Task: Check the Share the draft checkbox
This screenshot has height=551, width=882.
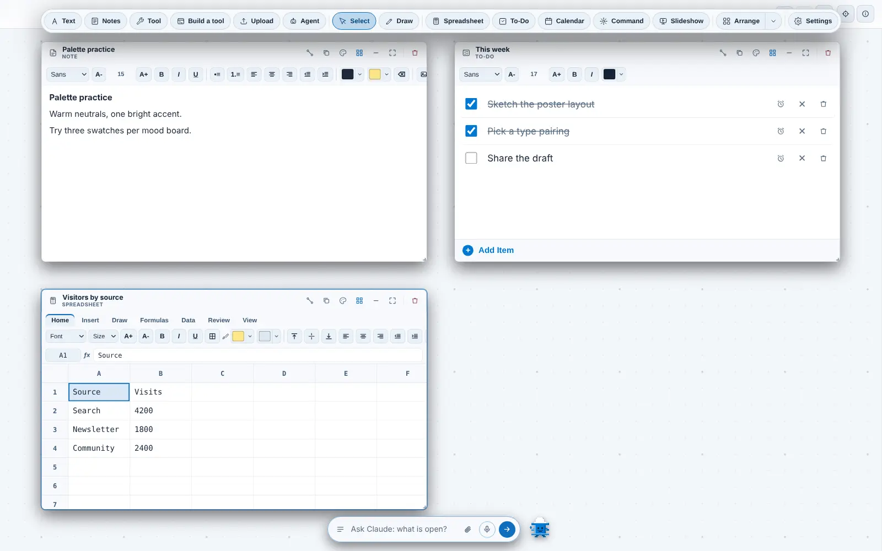Action: [x=471, y=158]
